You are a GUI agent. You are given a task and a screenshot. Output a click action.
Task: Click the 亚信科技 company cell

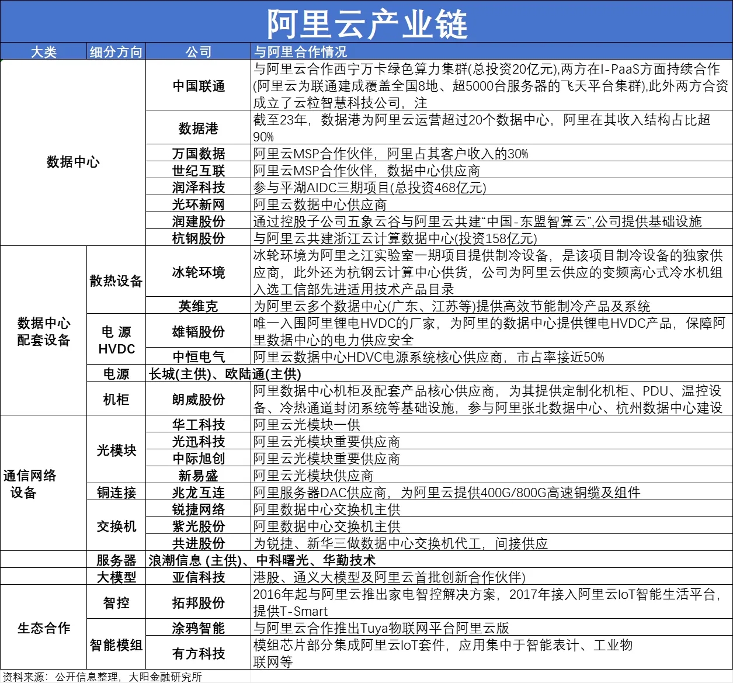pyautogui.click(x=199, y=577)
